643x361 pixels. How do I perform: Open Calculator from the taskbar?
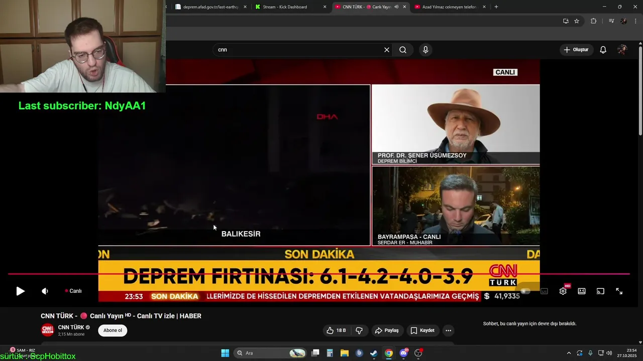pos(330,353)
